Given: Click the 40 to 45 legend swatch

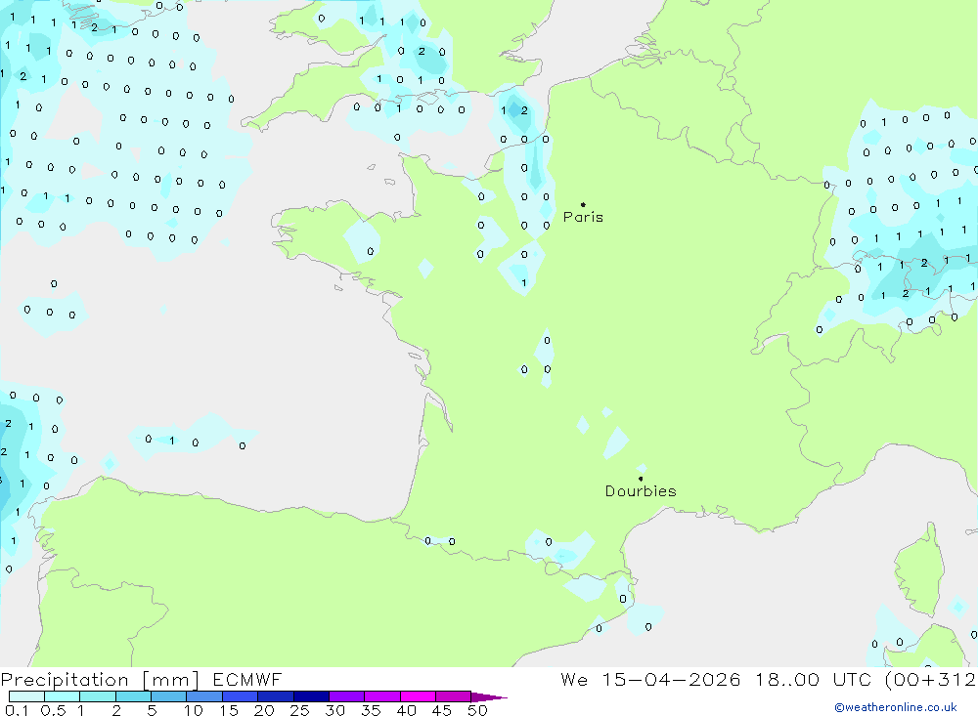Looking at the screenshot, I should click(x=418, y=696).
